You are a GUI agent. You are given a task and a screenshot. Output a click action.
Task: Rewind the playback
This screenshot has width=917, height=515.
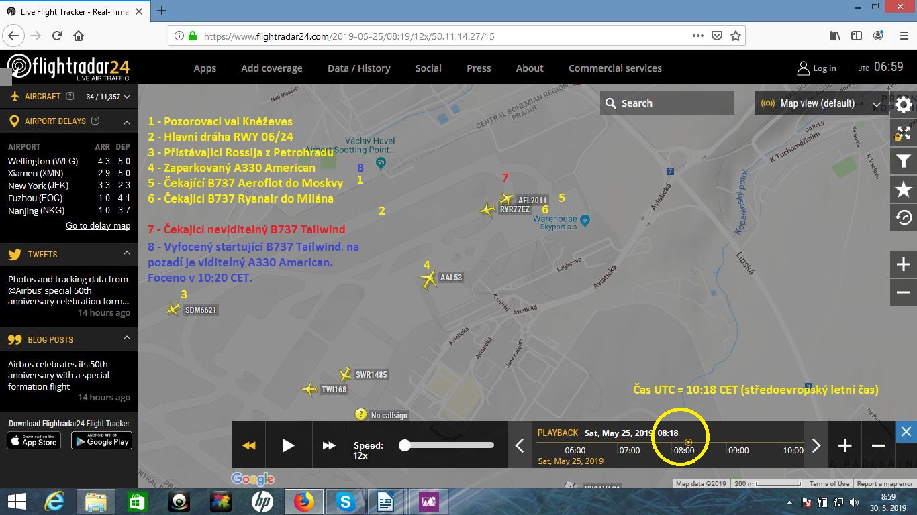(249, 445)
